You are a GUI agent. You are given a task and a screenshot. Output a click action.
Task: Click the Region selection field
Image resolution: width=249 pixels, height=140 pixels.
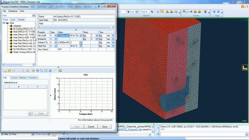(x=144, y=12)
